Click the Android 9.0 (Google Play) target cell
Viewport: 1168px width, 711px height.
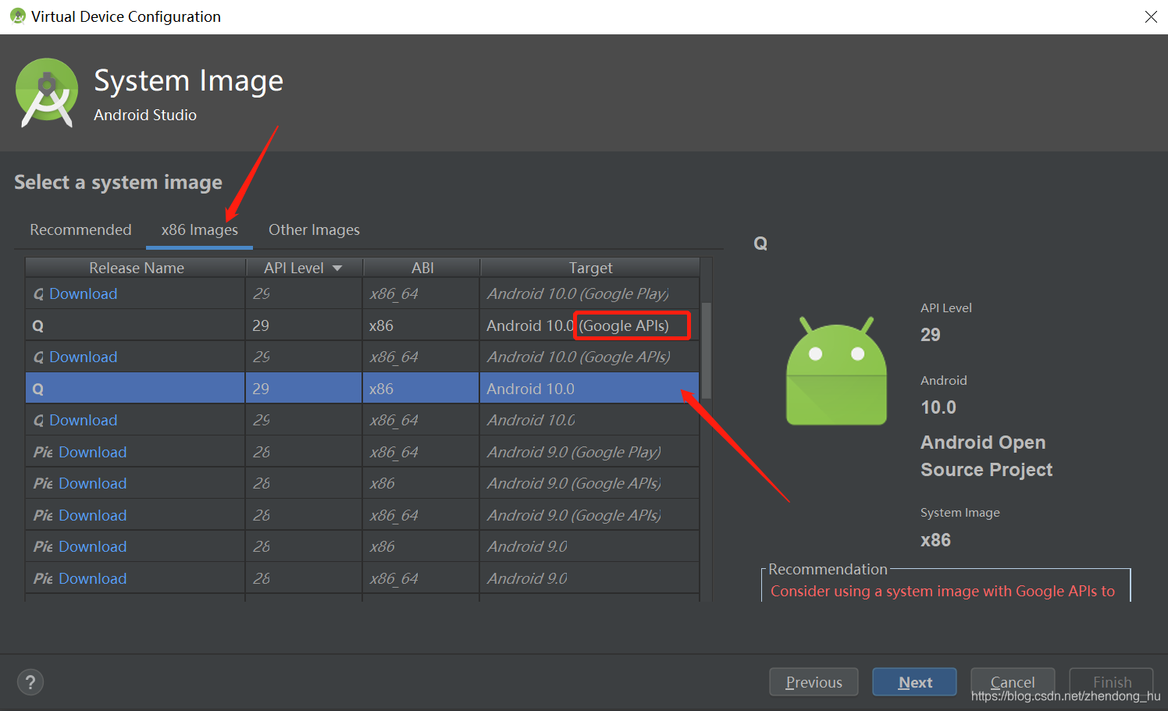click(590, 452)
